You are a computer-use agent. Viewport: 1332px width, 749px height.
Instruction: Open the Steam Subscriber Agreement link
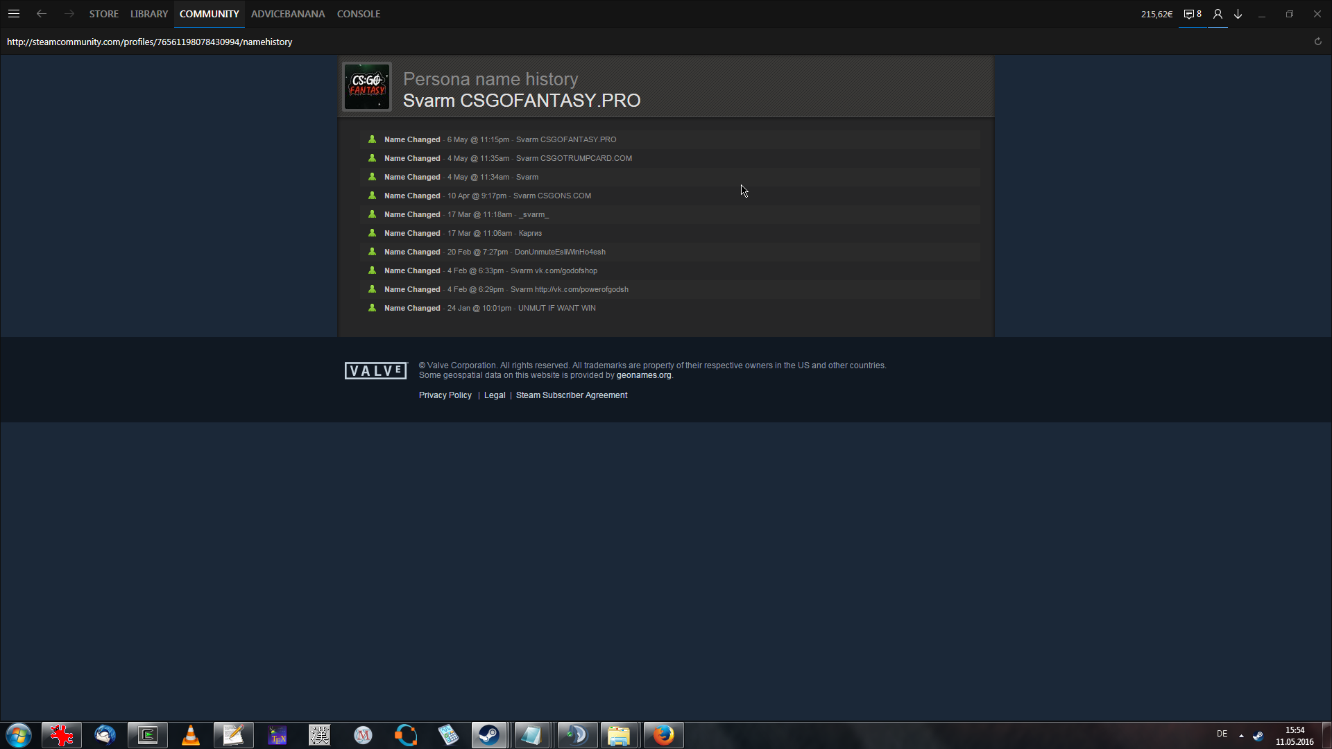tap(572, 395)
